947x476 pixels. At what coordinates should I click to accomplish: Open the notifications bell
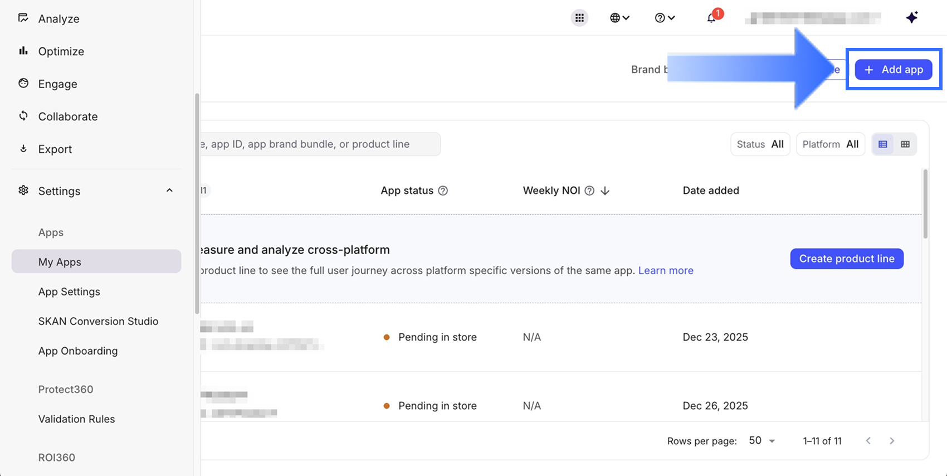[x=711, y=18]
